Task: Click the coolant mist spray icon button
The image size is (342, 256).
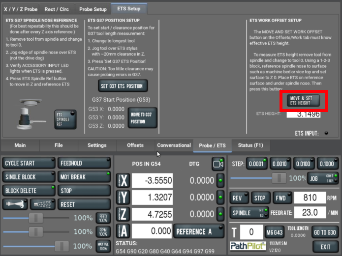Action: coord(42,204)
